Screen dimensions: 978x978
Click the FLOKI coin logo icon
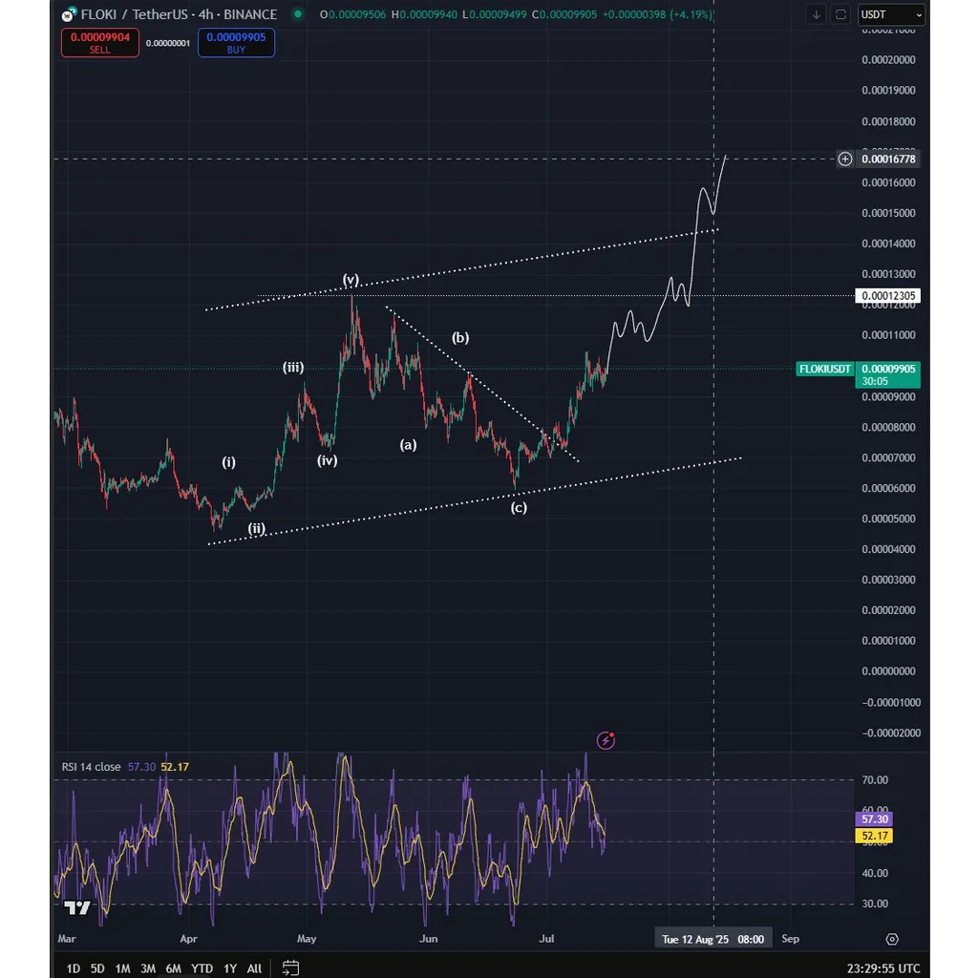pyautogui.click(x=69, y=14)
